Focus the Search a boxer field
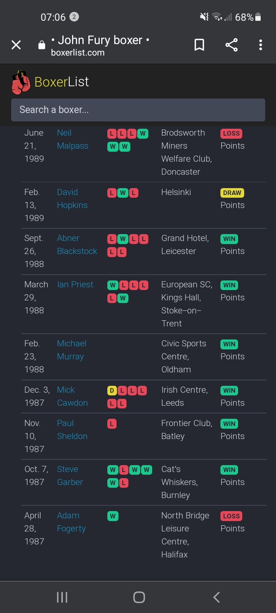The height and width of the screenshot is (613, 276). pos(138,110)
